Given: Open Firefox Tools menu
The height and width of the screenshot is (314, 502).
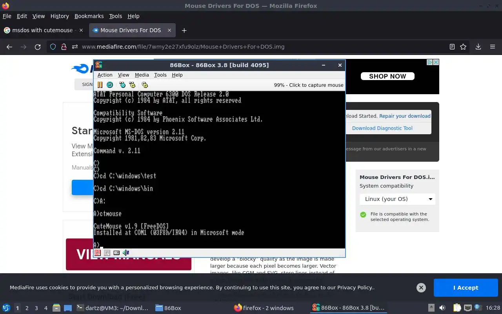Looking at the screenshot, I should pyautogui.click(x=116, y=16).
